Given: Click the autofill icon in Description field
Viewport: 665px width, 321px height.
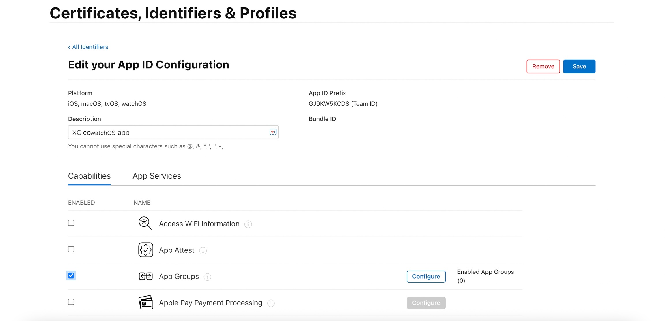Looking at the screenshot, I should coord(273,132).
